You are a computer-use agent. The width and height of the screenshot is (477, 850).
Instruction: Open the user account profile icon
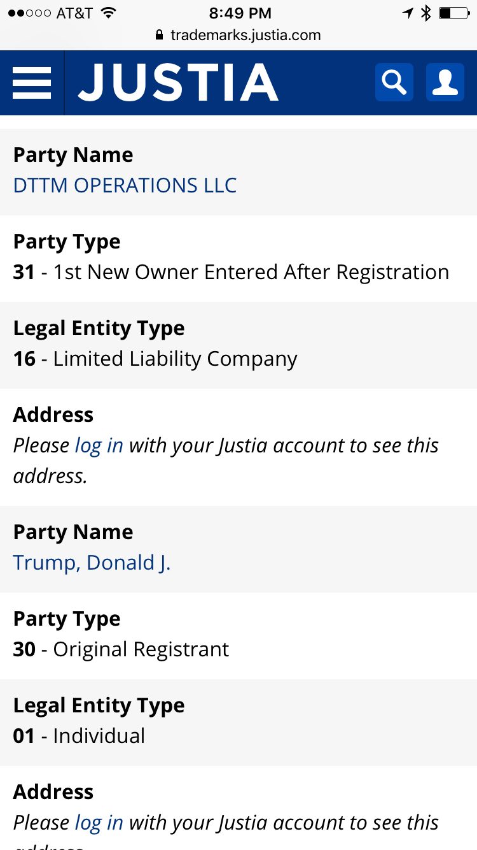click(x=445, y=82)
